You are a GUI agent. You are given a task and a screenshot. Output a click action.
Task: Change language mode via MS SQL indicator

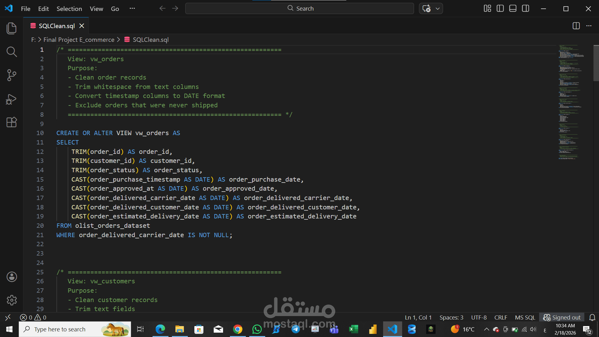pos(525,317)
